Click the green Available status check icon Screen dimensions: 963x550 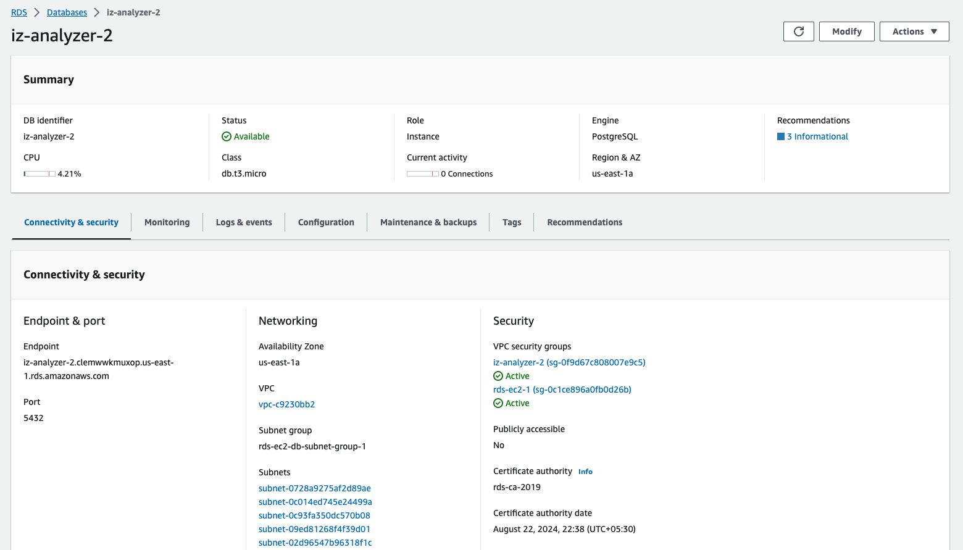coord(227,136)
